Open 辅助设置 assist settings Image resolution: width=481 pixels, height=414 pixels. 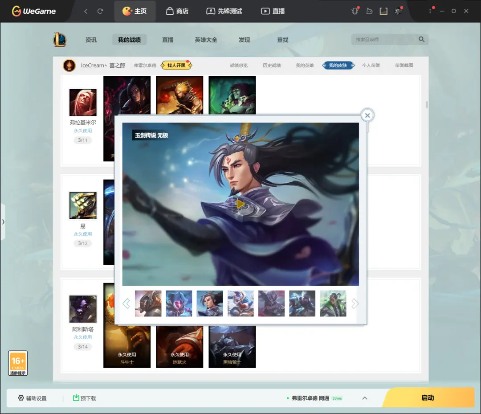(32, 398)
